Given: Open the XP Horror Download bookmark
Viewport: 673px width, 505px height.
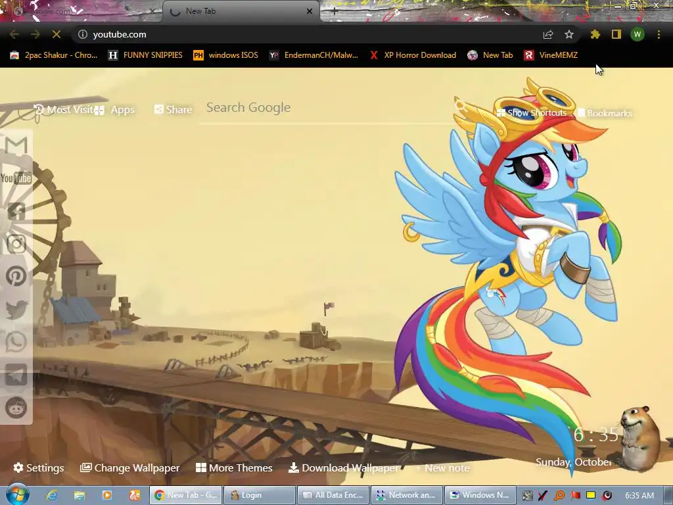Looking at the screenshot, I should pyautogui.click(x=413, y=55).
